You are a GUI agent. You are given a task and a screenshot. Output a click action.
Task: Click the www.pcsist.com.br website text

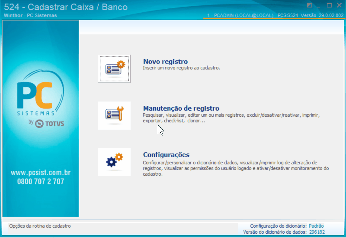(x=41, y=173)
